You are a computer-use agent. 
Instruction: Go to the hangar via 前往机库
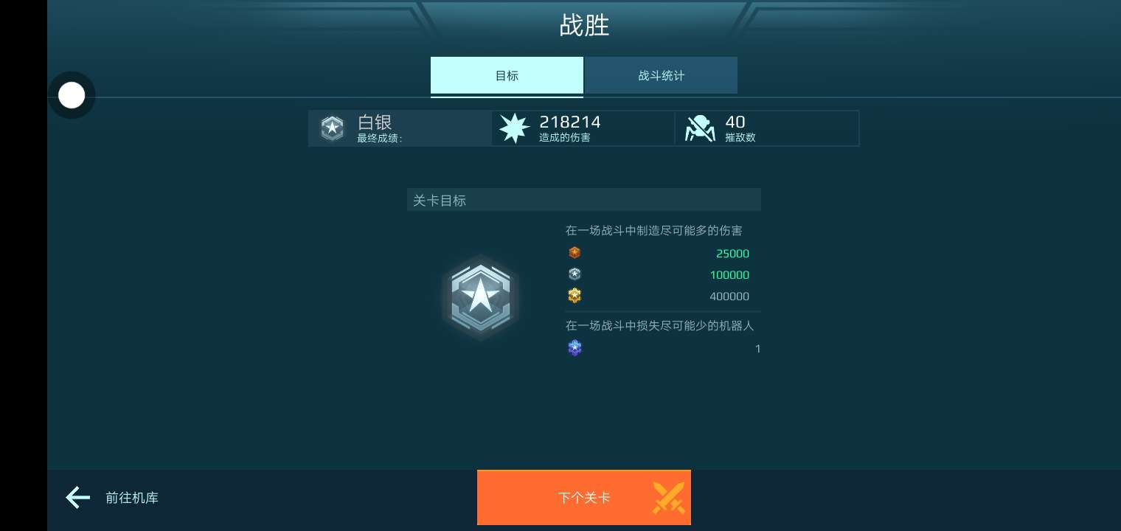tap(132, 498)
